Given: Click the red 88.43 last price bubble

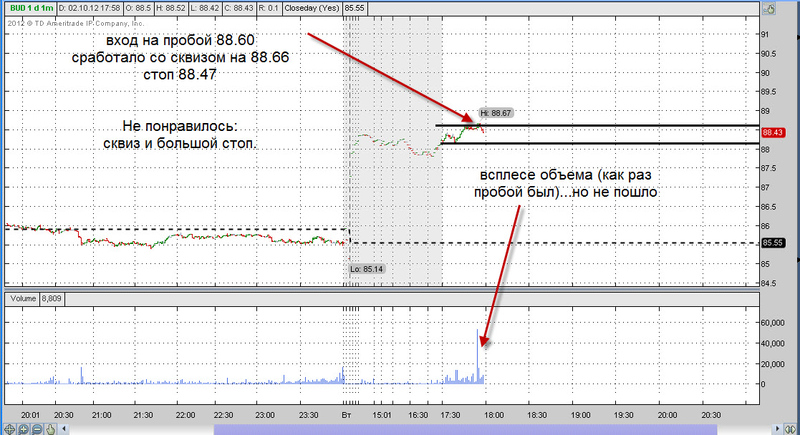Looking at the screenshot, I should coord(773,132).
